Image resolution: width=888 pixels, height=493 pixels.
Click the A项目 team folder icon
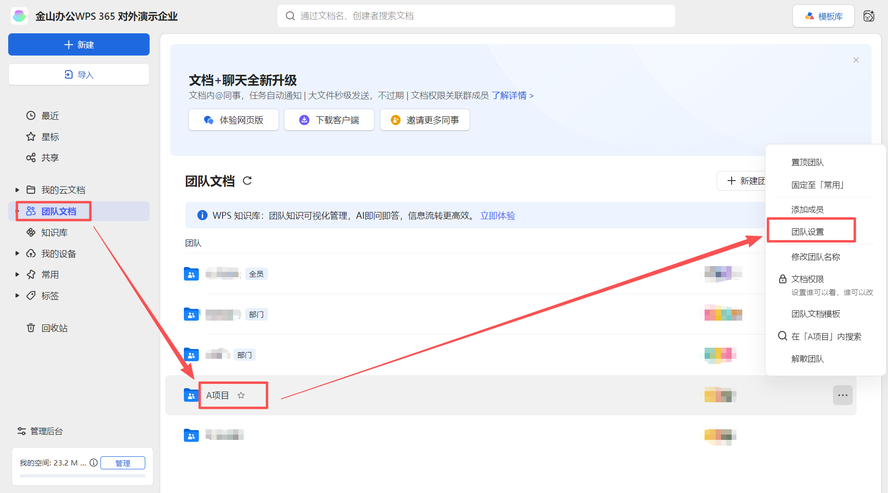tap(192, 395)
